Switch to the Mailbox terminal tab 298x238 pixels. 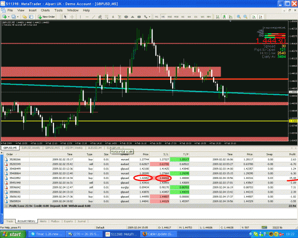55,221
